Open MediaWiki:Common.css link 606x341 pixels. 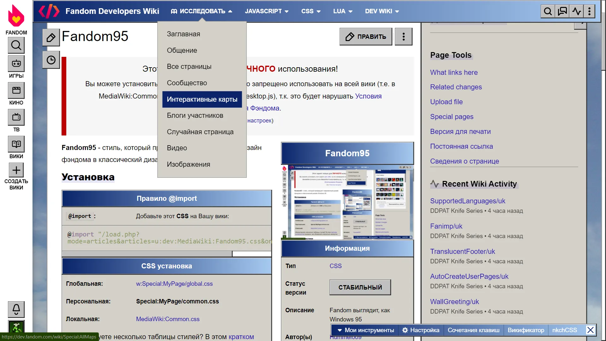168,319
